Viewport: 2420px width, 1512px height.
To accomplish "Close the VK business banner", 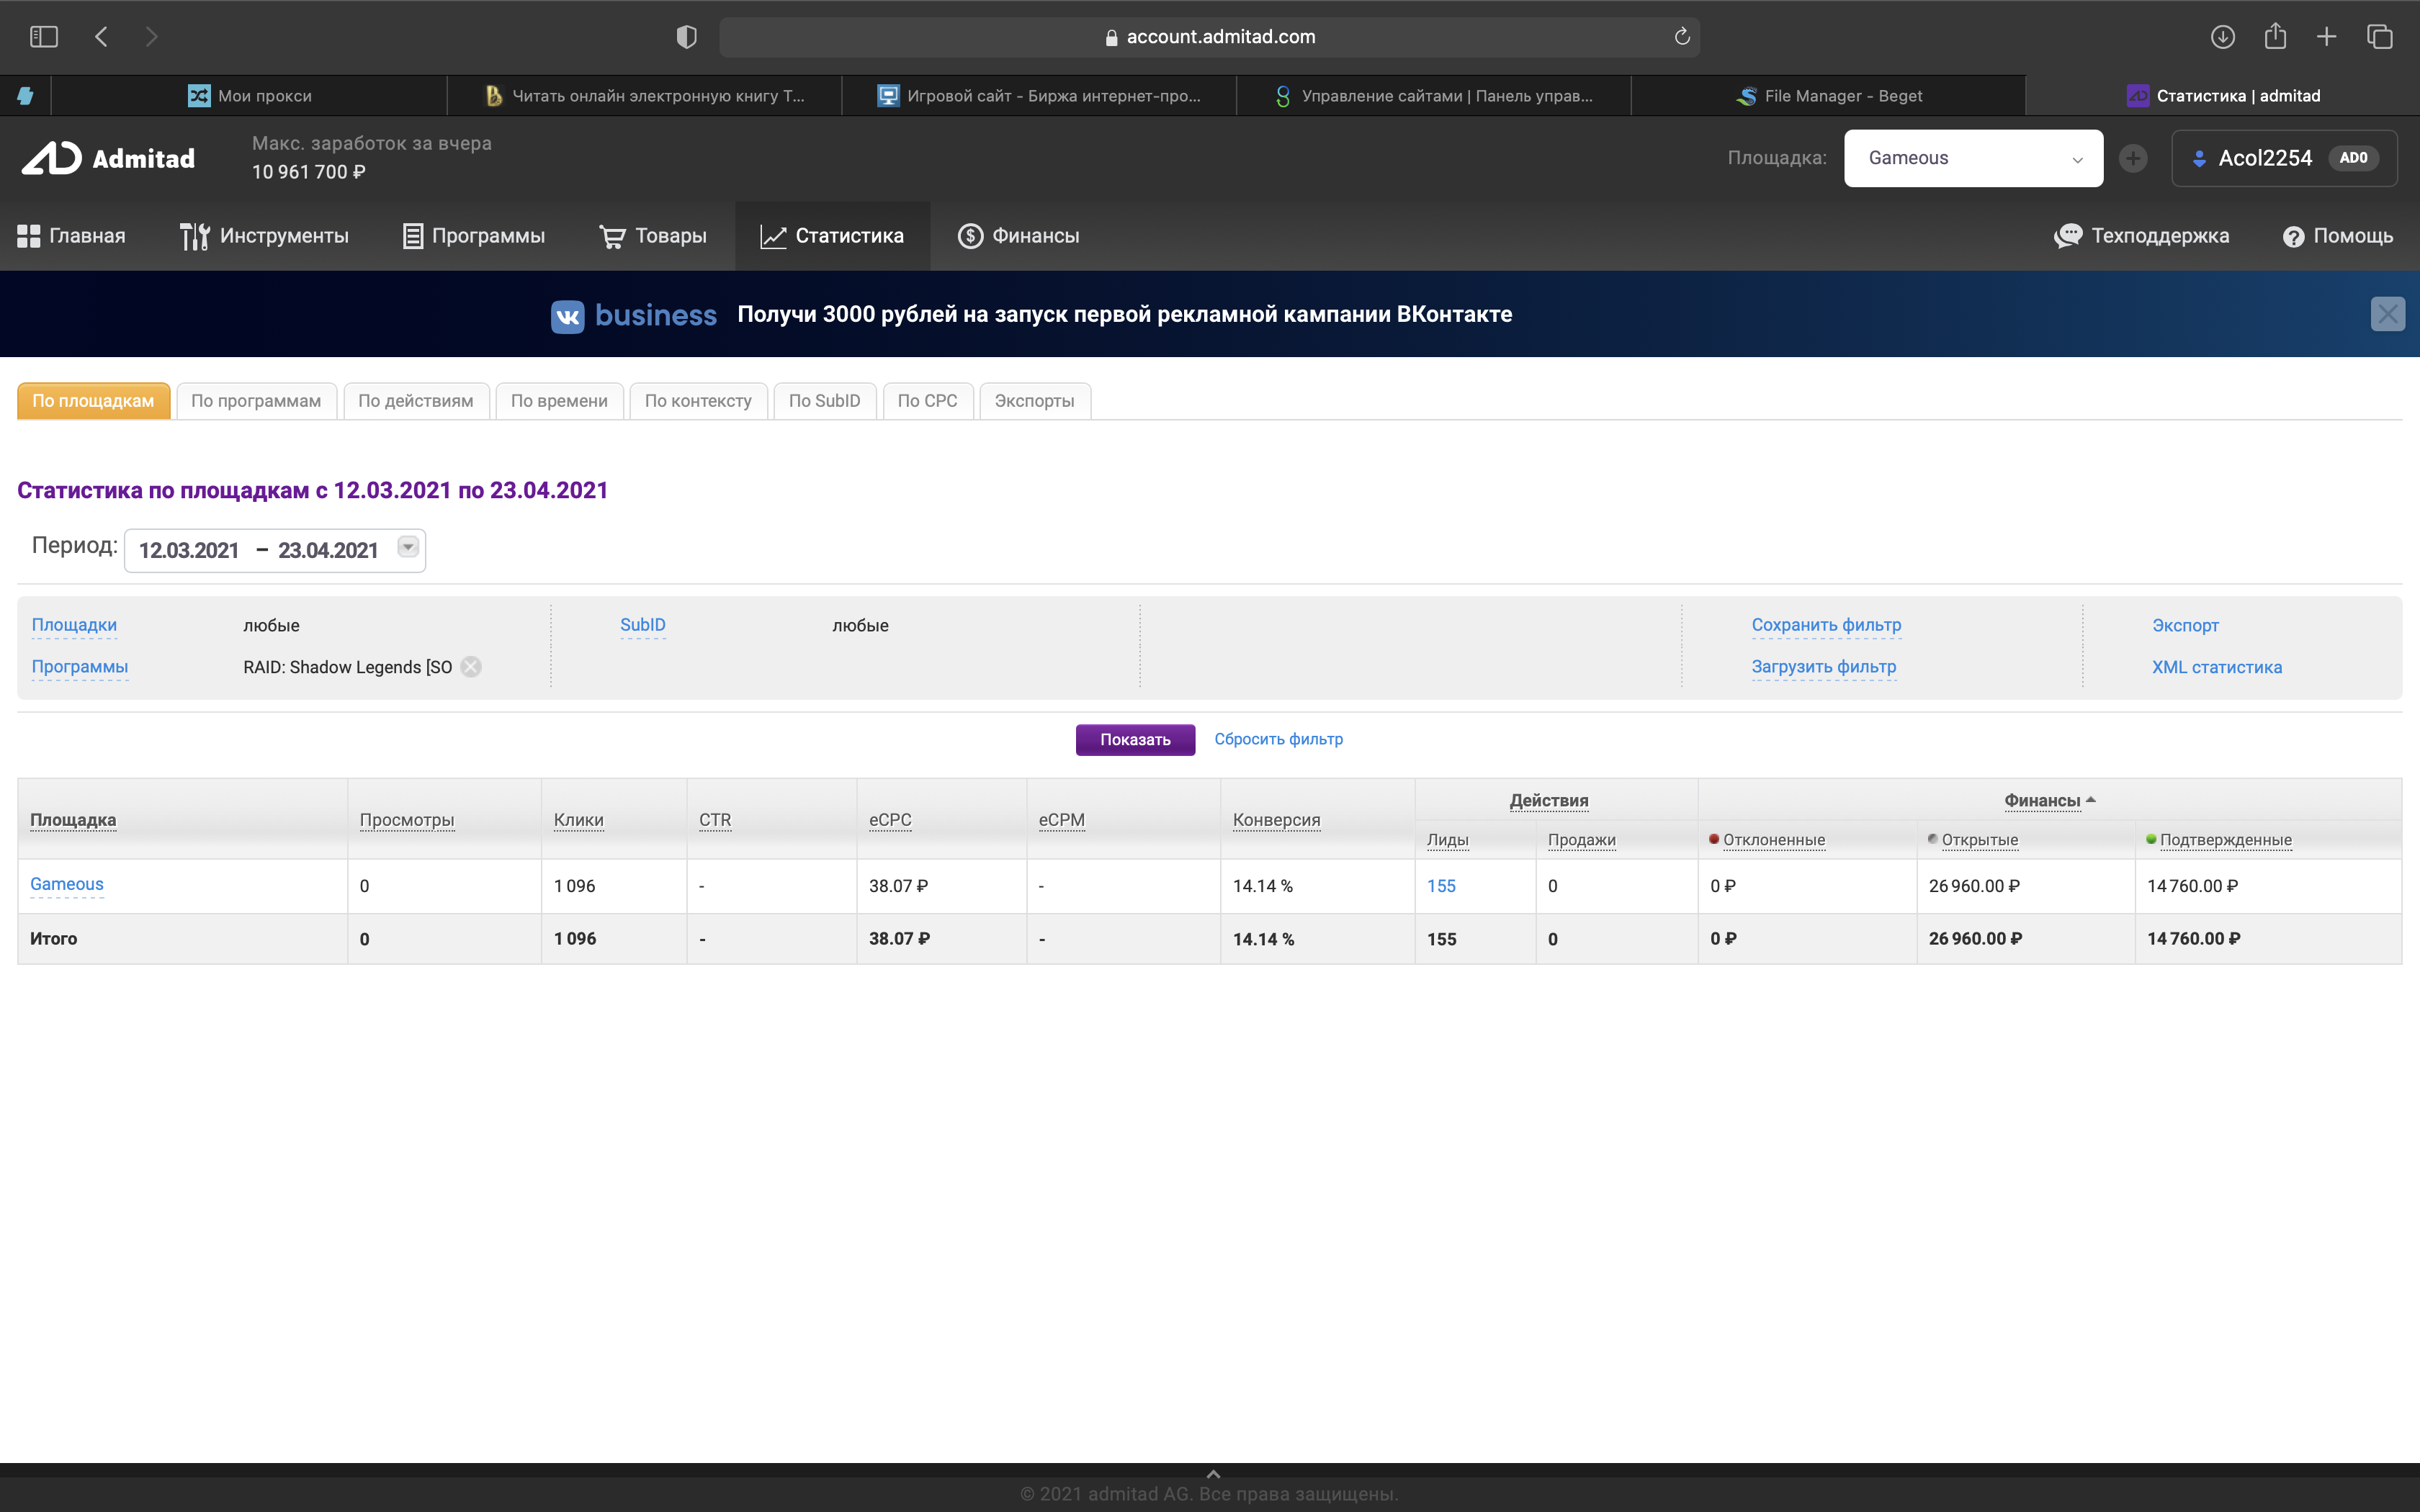I will [2387, 314].
